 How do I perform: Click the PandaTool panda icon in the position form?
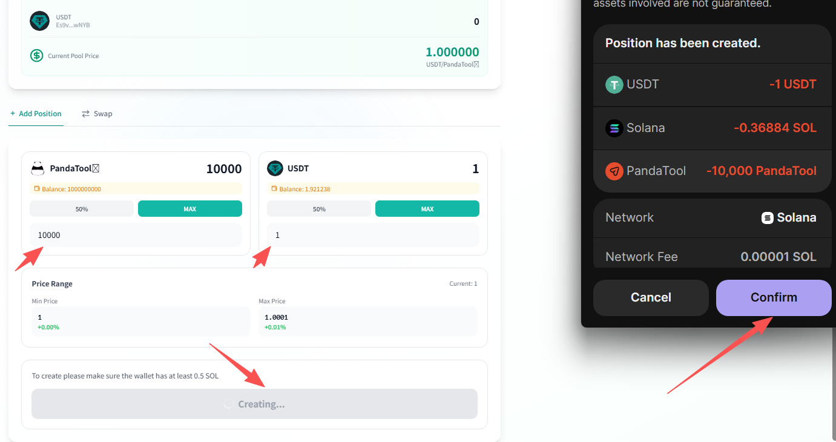[x=38, y=168]
